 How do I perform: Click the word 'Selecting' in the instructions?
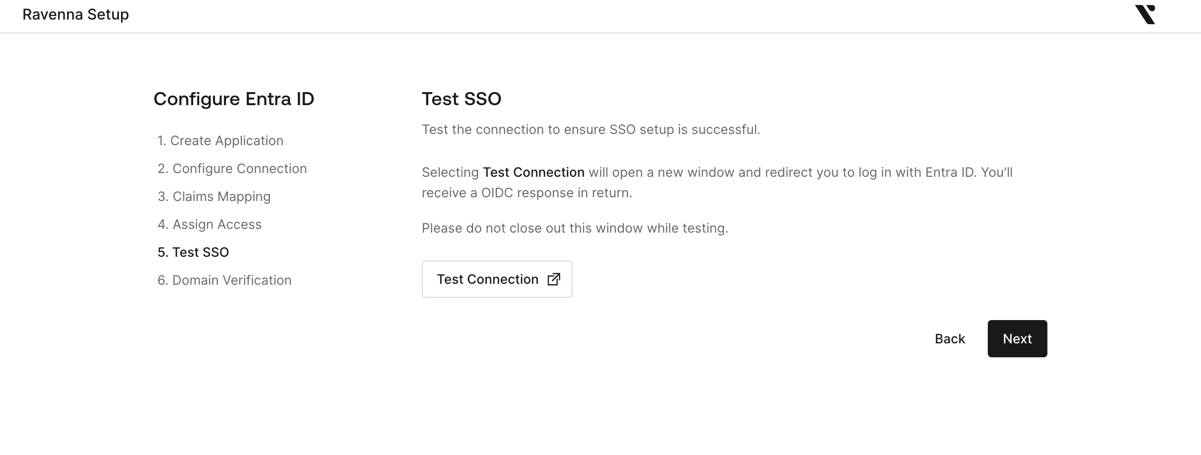click(450, 173)
